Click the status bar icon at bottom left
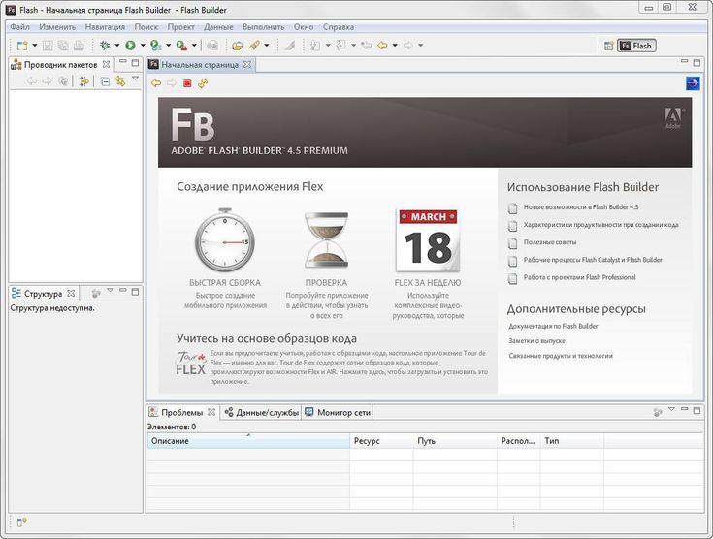This screenshot has width=713, height=539. pyautogui.click(x=21, y=523)
